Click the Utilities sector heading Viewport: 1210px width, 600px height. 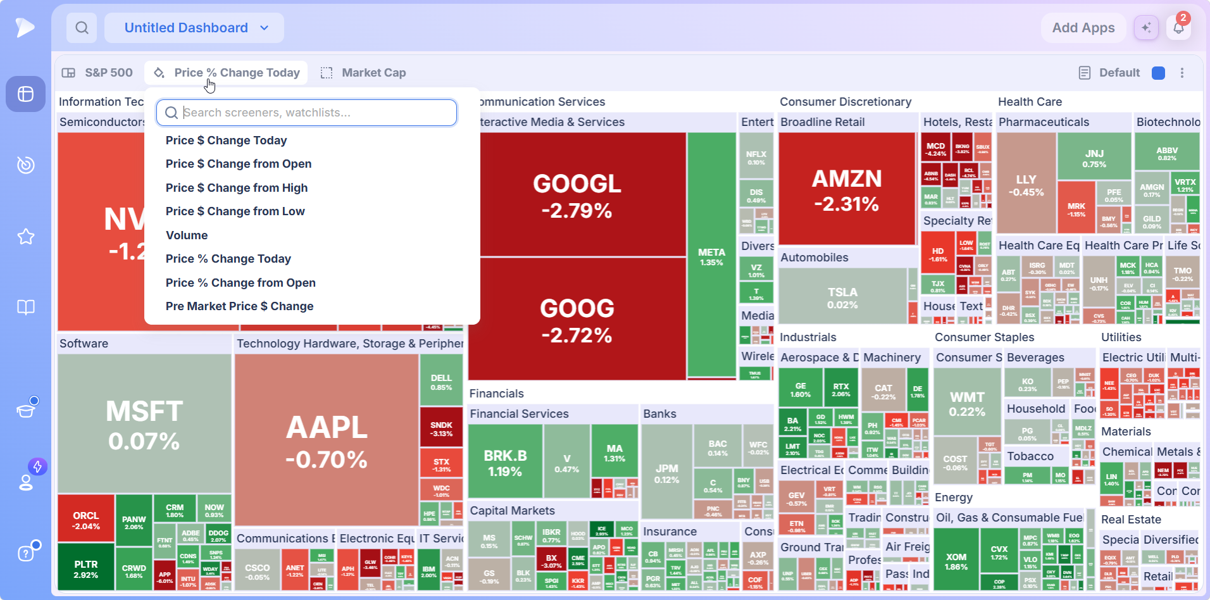tap(1121, 337)
